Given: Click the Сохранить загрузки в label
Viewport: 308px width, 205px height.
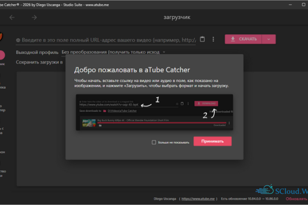Looking at the screenshot, I should tap(39, 62).
